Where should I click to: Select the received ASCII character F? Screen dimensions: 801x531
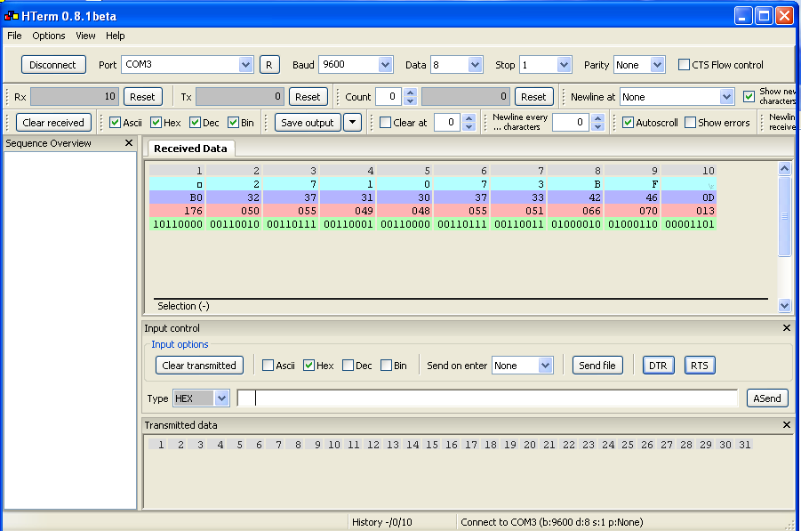(x=632, y=184)
